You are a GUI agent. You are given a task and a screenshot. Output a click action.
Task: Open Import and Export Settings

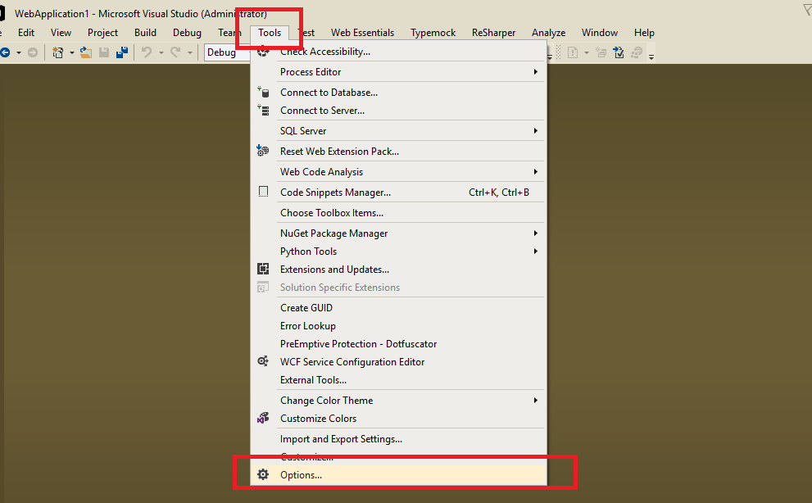click(341, 438)
